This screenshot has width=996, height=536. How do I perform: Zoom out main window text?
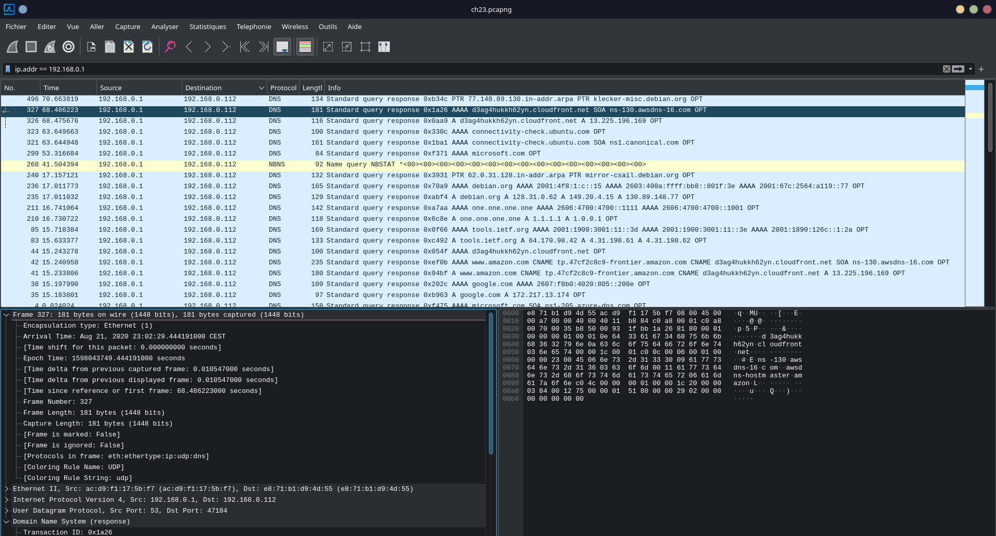(x=347, y=47)
